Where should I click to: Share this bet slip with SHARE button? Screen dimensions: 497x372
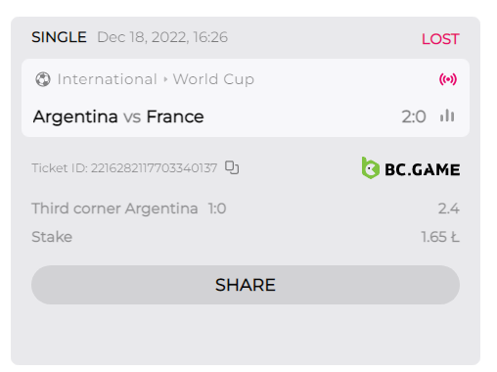click(x=246, y=285)
